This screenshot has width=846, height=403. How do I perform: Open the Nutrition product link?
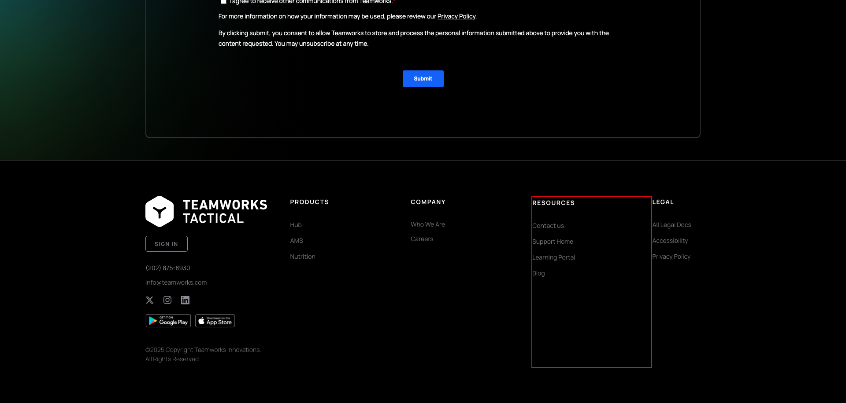(x=303, y=256)
